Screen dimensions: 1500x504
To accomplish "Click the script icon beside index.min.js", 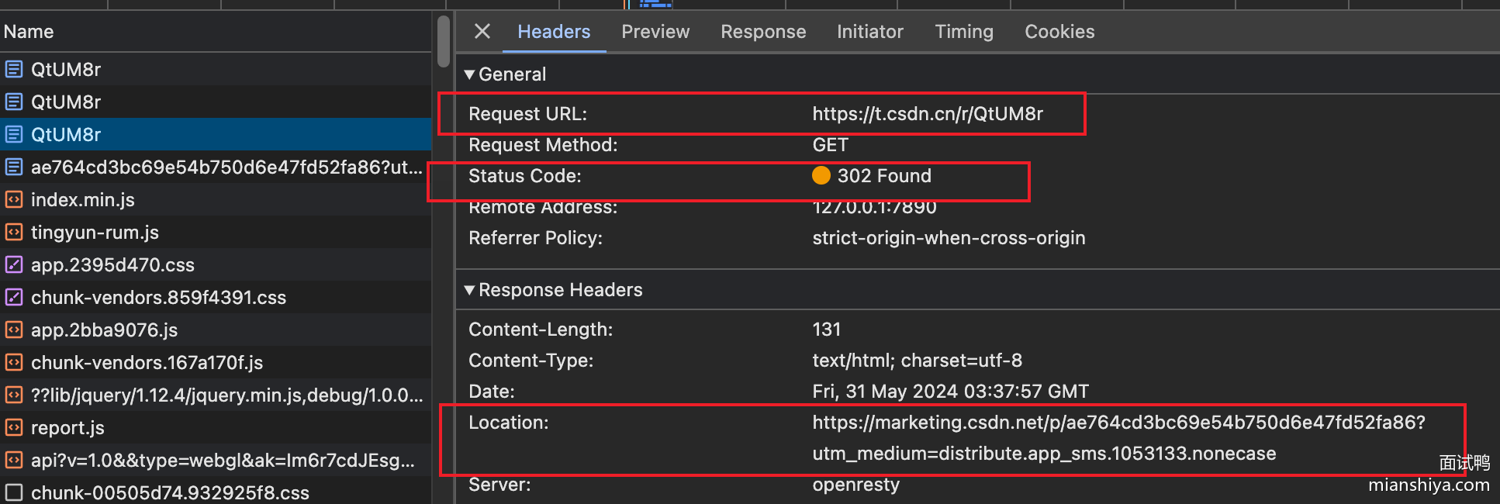I will 14,200.
